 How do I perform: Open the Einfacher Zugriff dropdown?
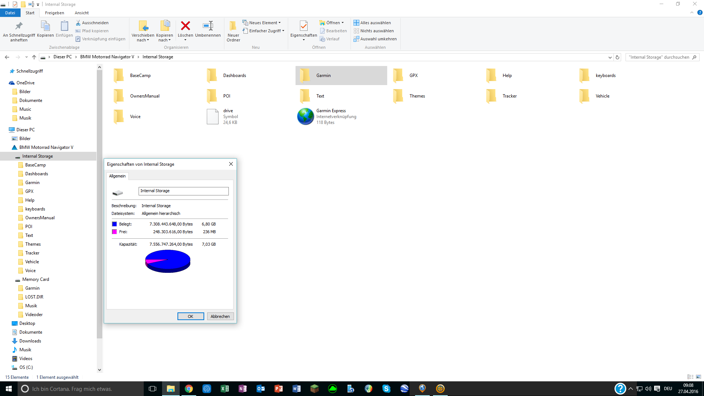point(264,31)
